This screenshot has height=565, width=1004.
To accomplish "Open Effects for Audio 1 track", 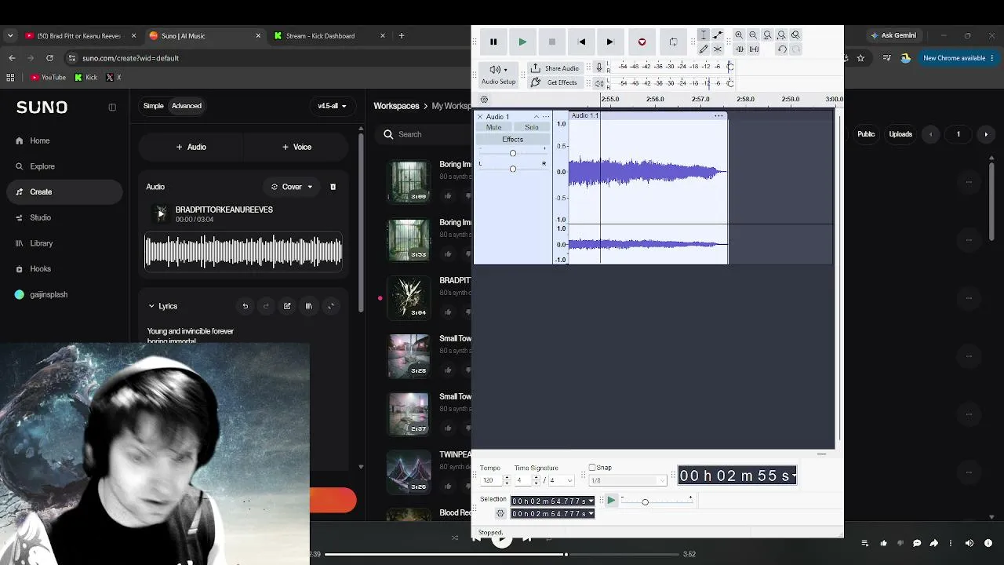I will click(513, 140).
